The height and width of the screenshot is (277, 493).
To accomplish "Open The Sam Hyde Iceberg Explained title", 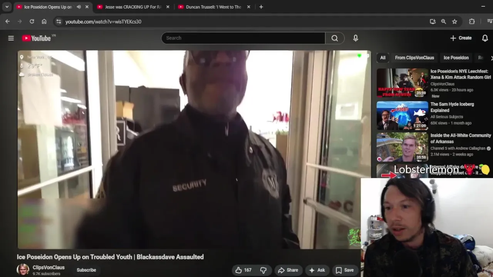I will click(x=452, y=107).
